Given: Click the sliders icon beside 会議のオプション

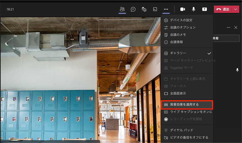Looking at the screenshot, I should coord(166,27).
